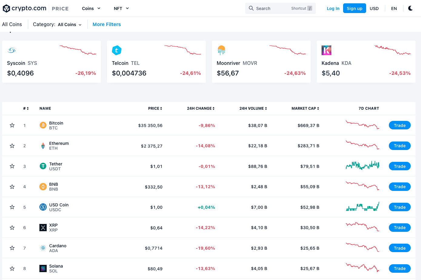Sort table by rank number
Screen dimensions: 421x280
(x=26, y=108)
